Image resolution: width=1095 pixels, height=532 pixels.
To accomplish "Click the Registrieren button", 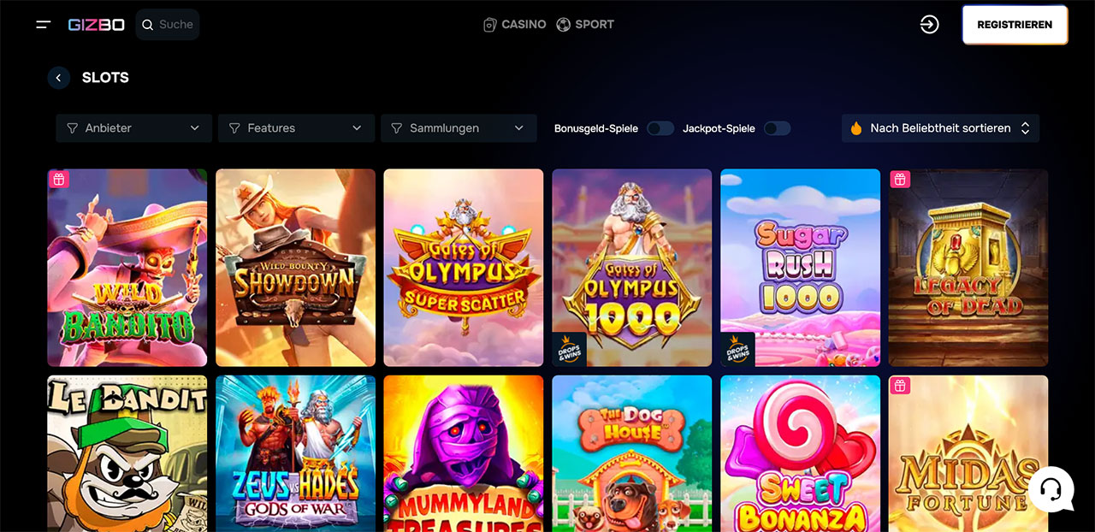I will (x=1015, y=25).
